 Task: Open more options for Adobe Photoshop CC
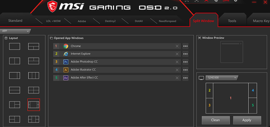point(185,62)
